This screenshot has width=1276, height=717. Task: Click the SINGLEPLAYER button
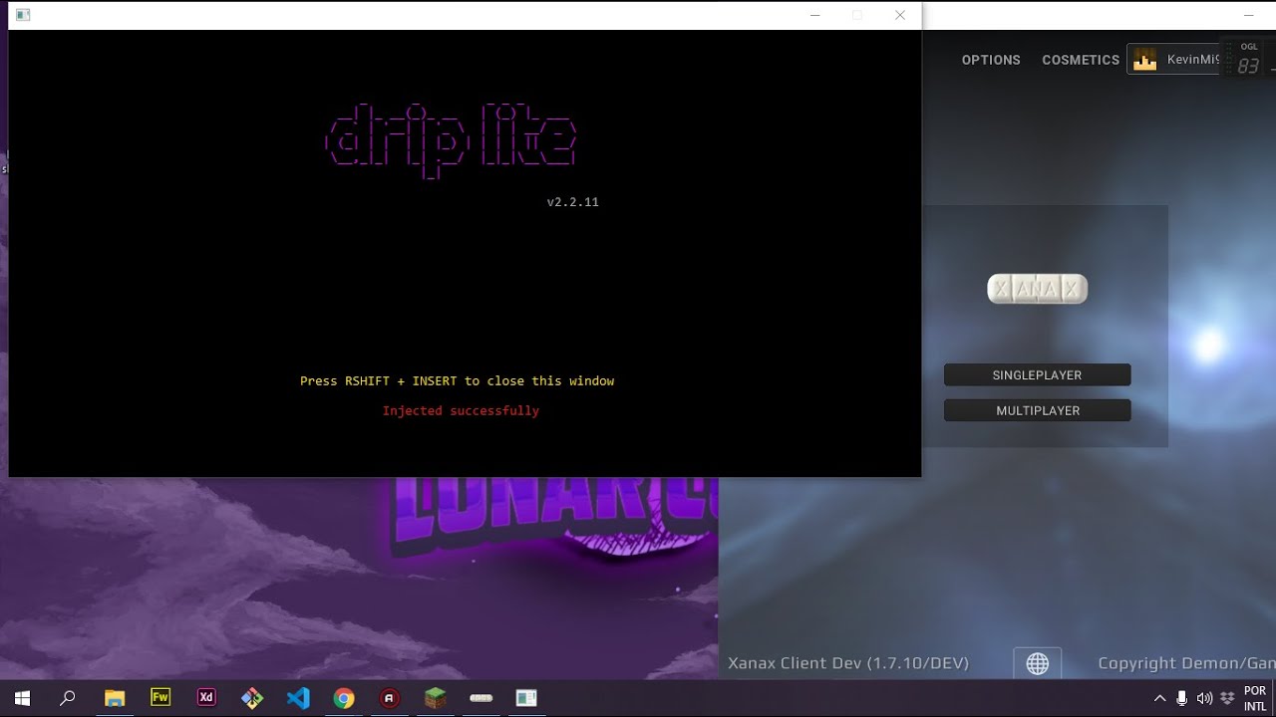click(1037, 375)
